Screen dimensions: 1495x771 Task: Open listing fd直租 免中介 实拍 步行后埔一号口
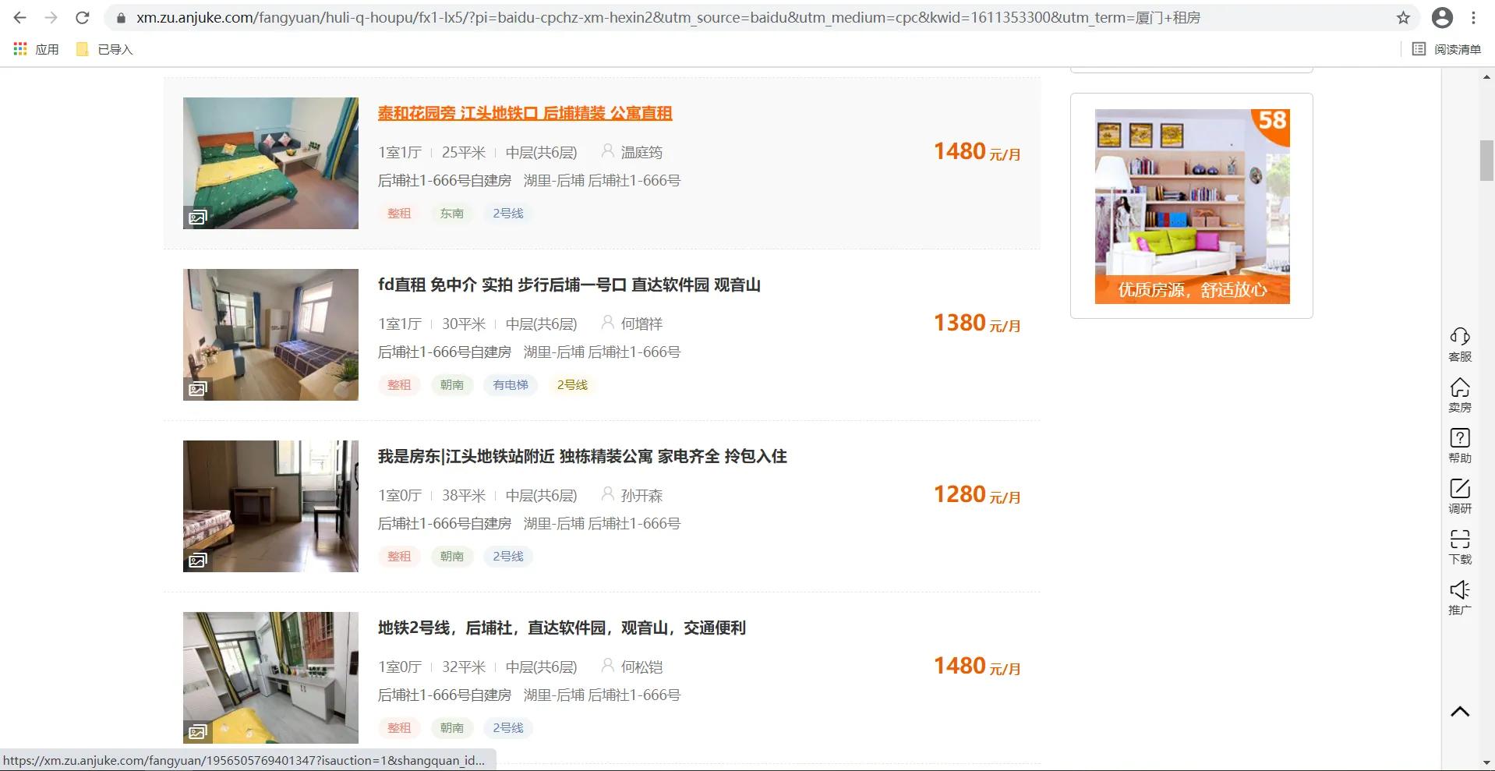point(569,285)
